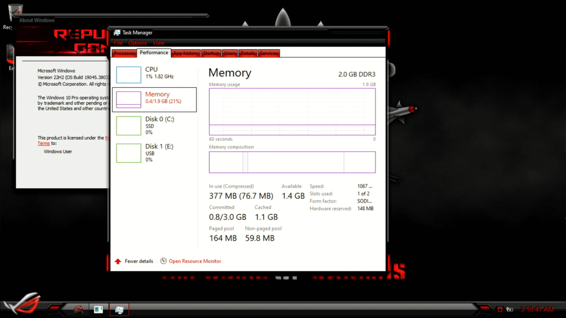Screen dimensions: 566x318
Task: Click the Version 22H2 text in About Windows
Action: tap(72, 77)
